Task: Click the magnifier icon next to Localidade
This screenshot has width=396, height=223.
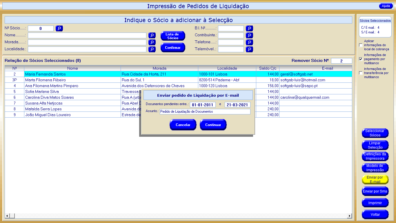Action: pyautogui.click(x=152, y=49)
